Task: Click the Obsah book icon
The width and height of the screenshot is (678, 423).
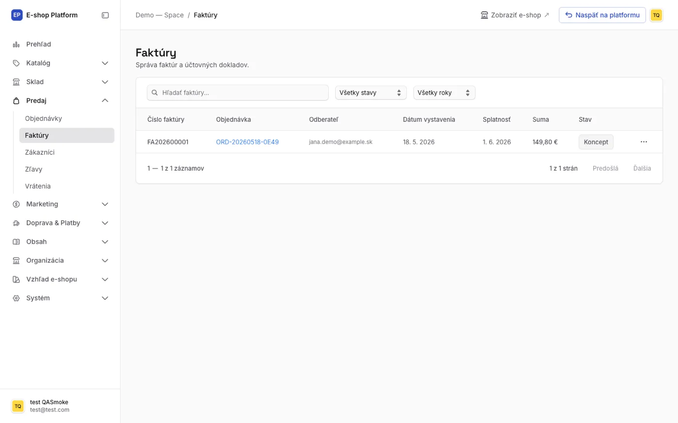Action: coord(16,242)
